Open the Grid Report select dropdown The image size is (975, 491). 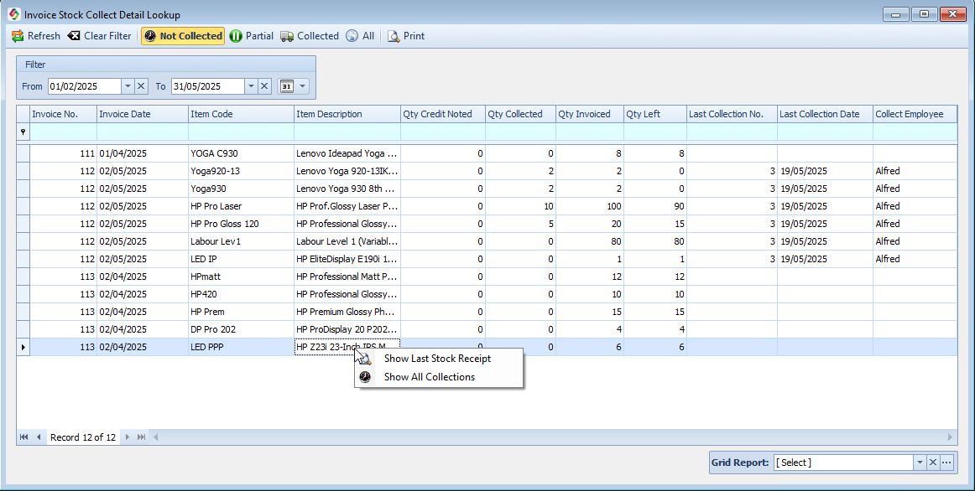point(919,463)
